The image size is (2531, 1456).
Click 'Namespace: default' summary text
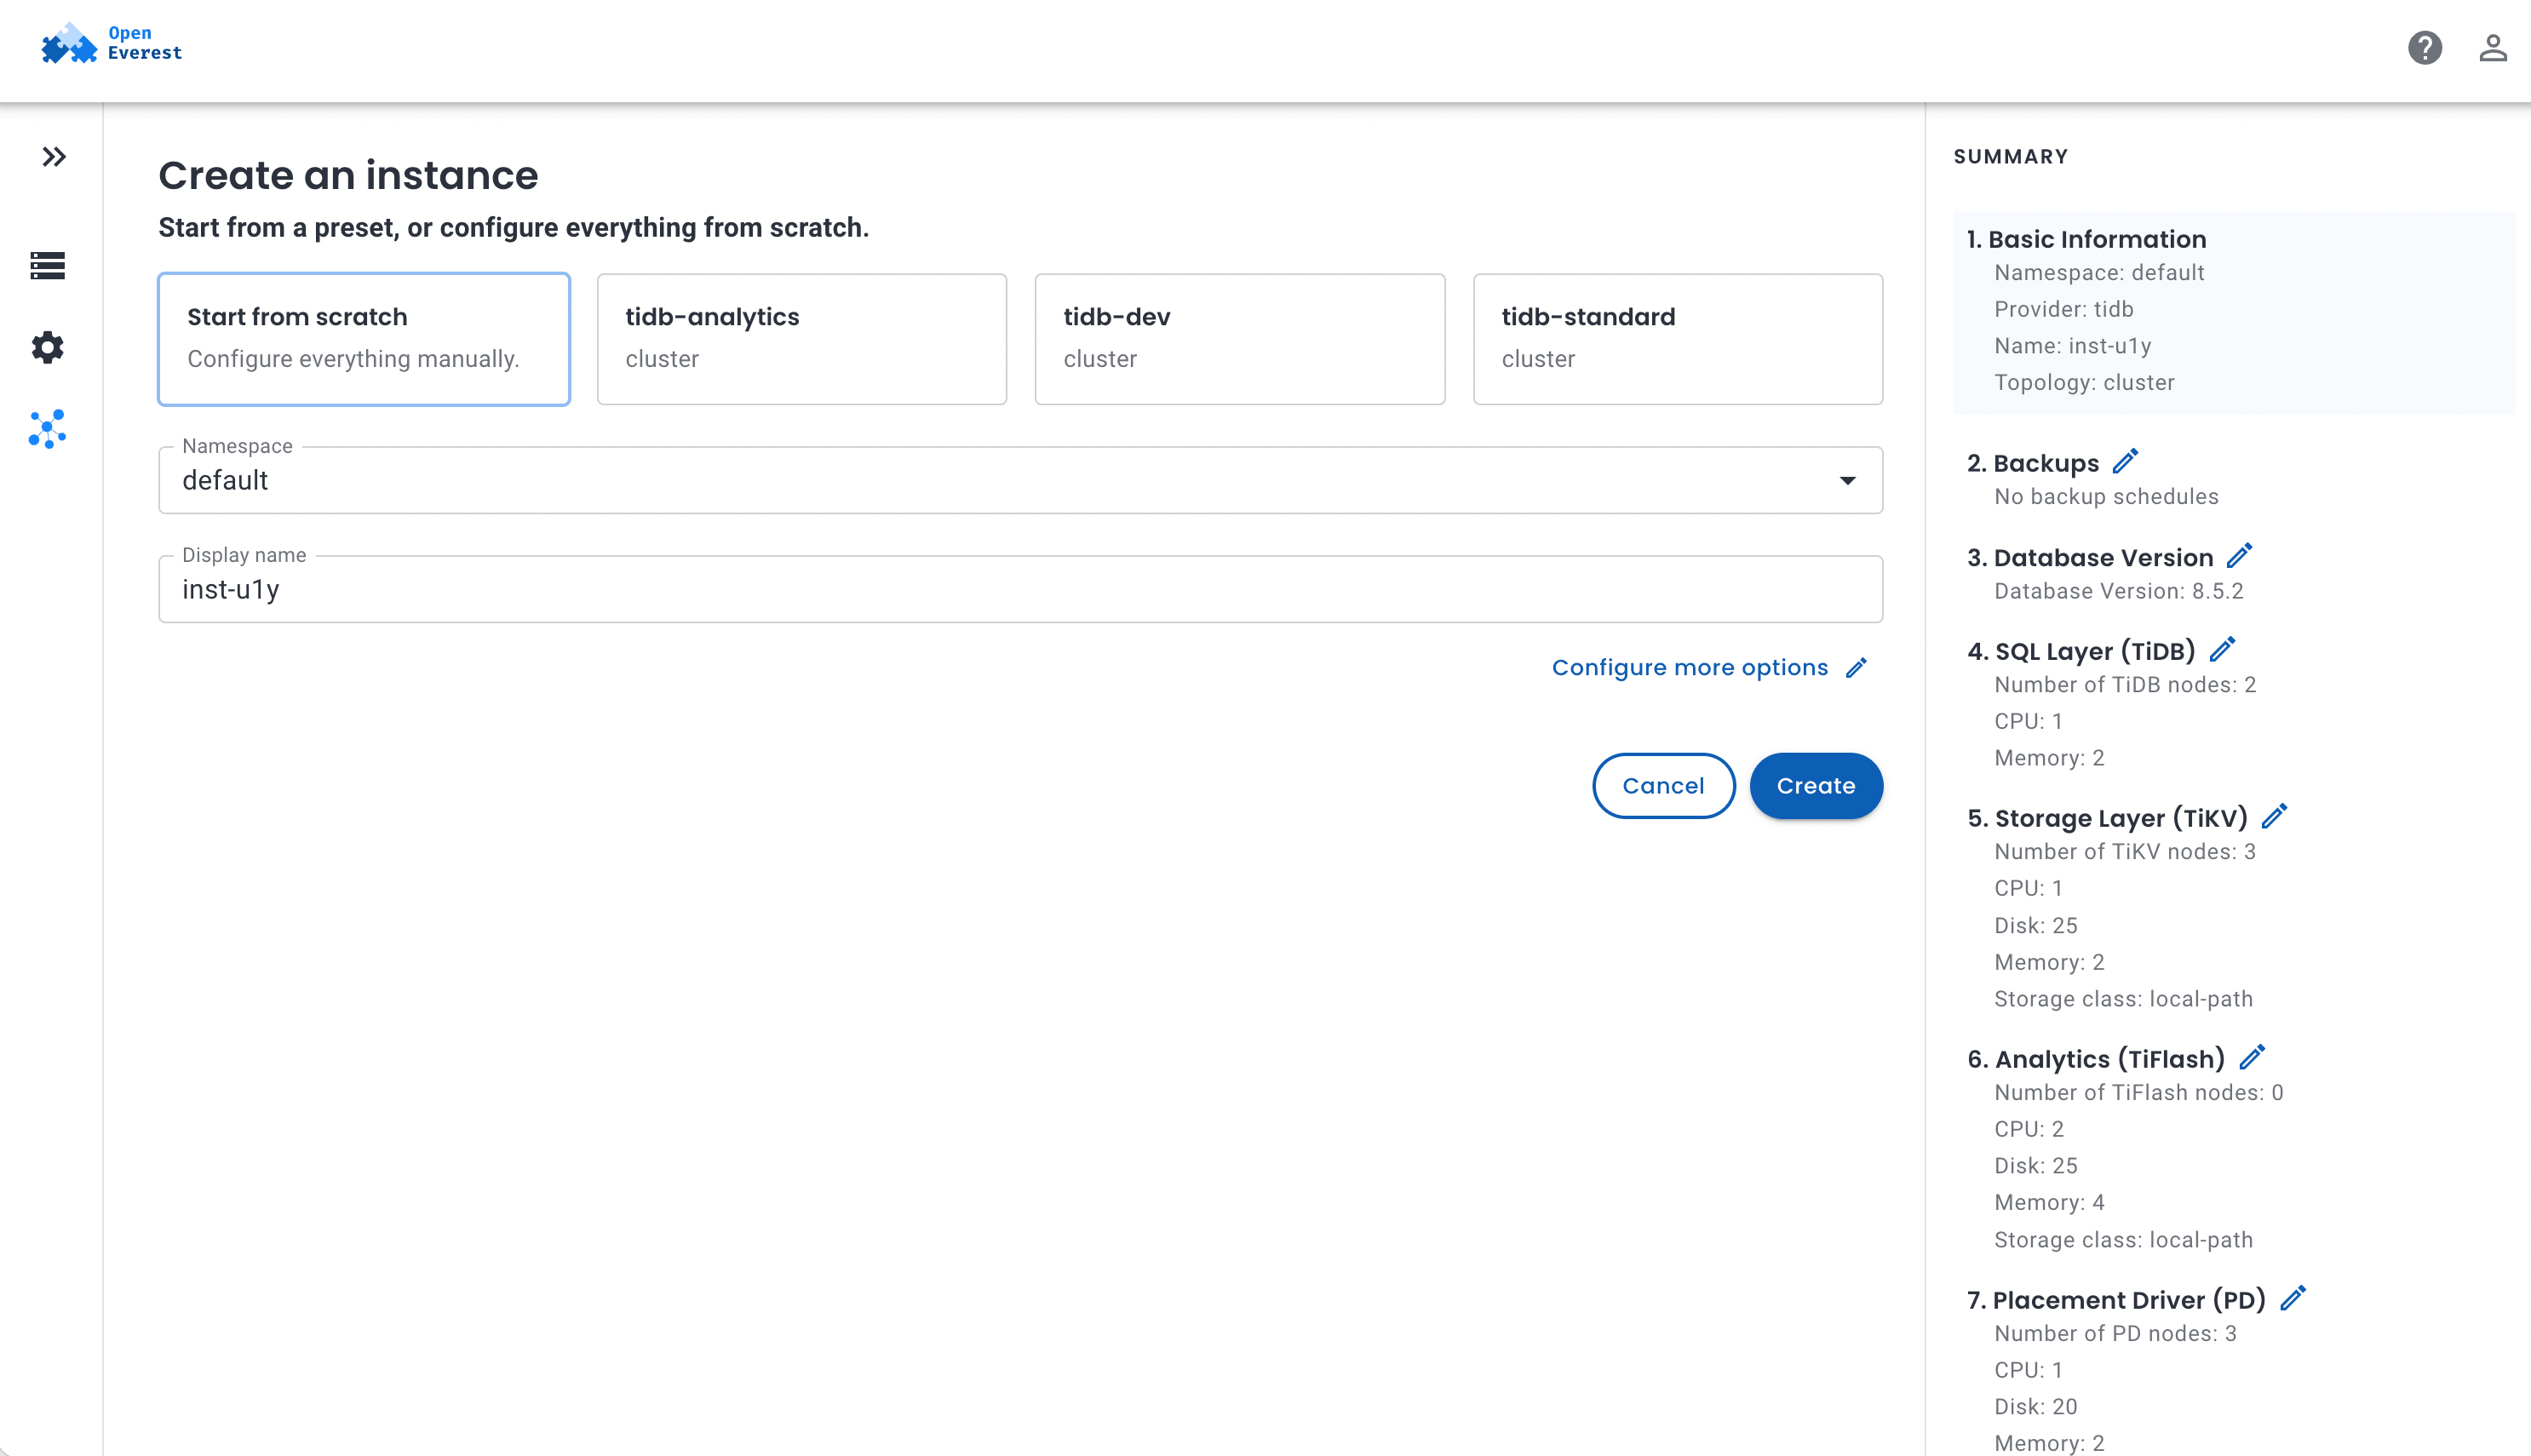click(x=2099, y=273)
